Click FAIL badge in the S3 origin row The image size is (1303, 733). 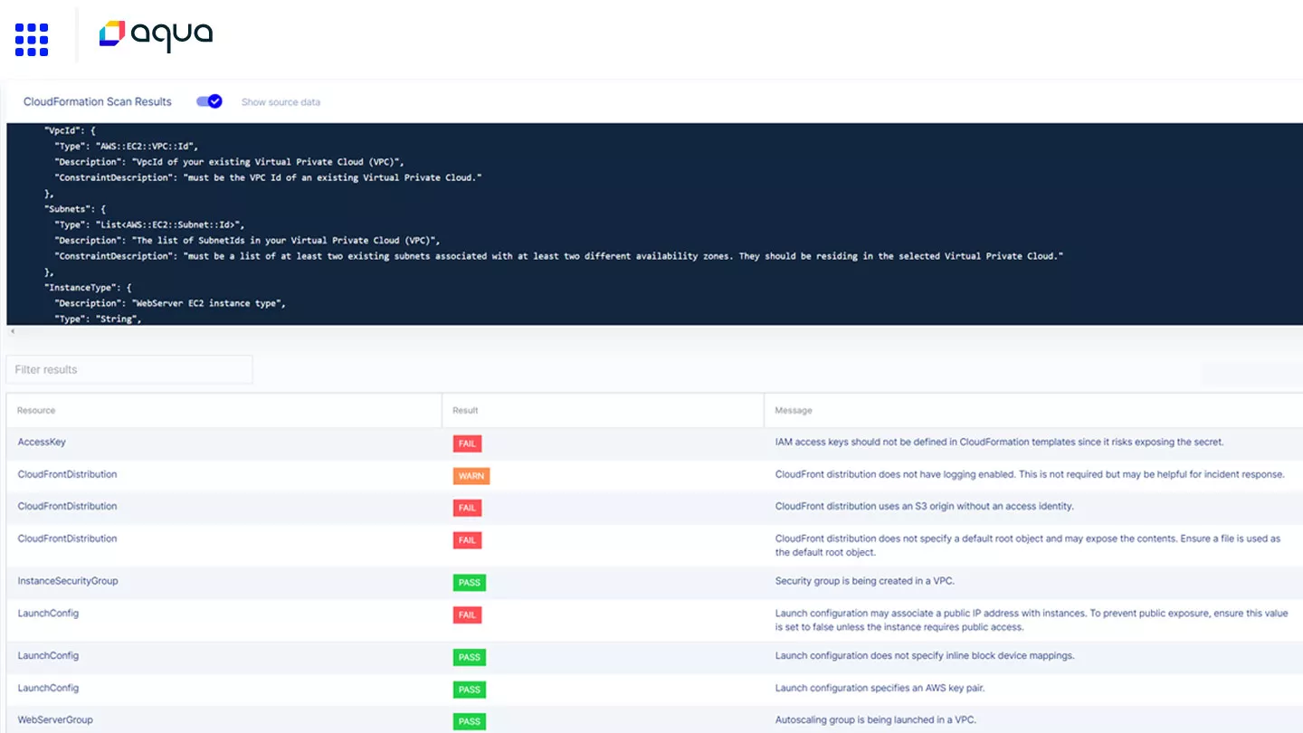(467, 508)
